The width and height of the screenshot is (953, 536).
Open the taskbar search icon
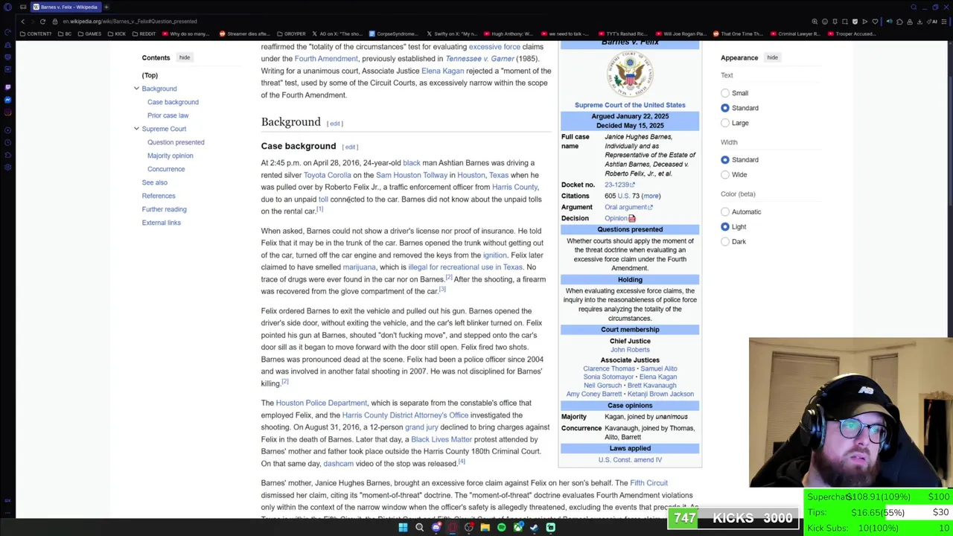[419, 527]
